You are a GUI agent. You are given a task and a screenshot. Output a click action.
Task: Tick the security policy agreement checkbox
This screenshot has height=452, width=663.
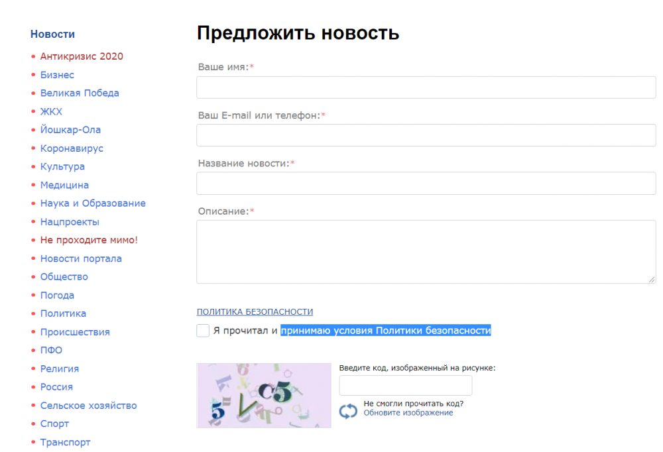pyautogui.click(x=203, y=331)
